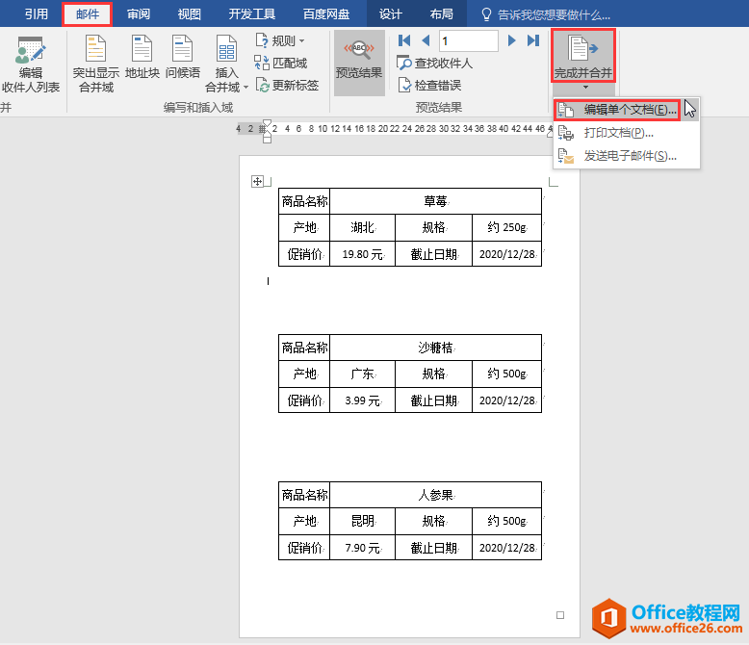Viewport: 749px width, 645px height.
Task: Click 检查错误 check for errors
Action: [429, 85]
